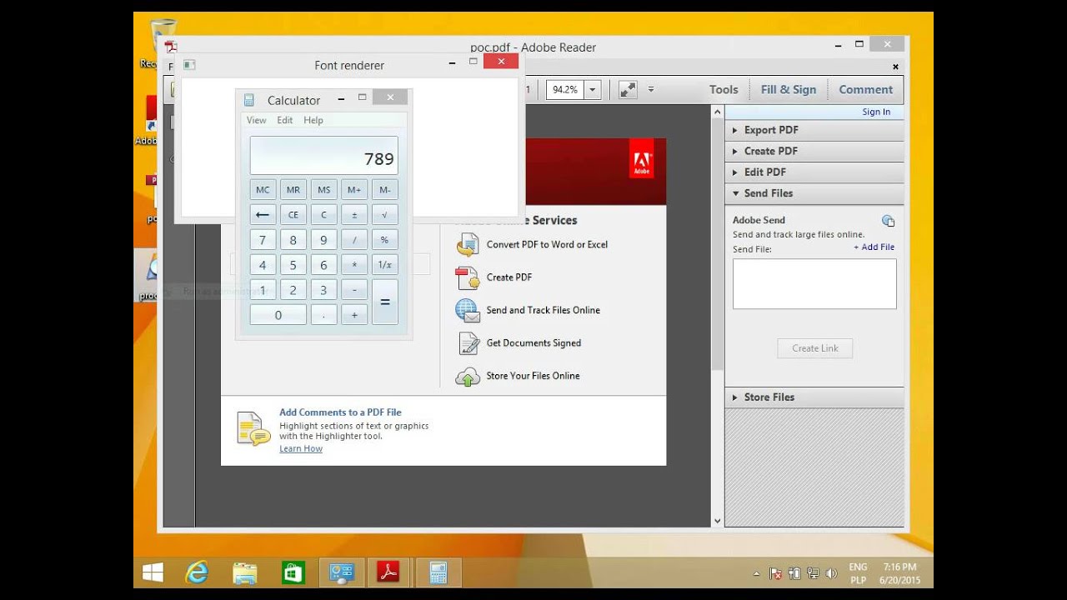Click the Get Documents Signed icon
The image size is (1067, 600).
pyautogui.click(x=467, y=343)
